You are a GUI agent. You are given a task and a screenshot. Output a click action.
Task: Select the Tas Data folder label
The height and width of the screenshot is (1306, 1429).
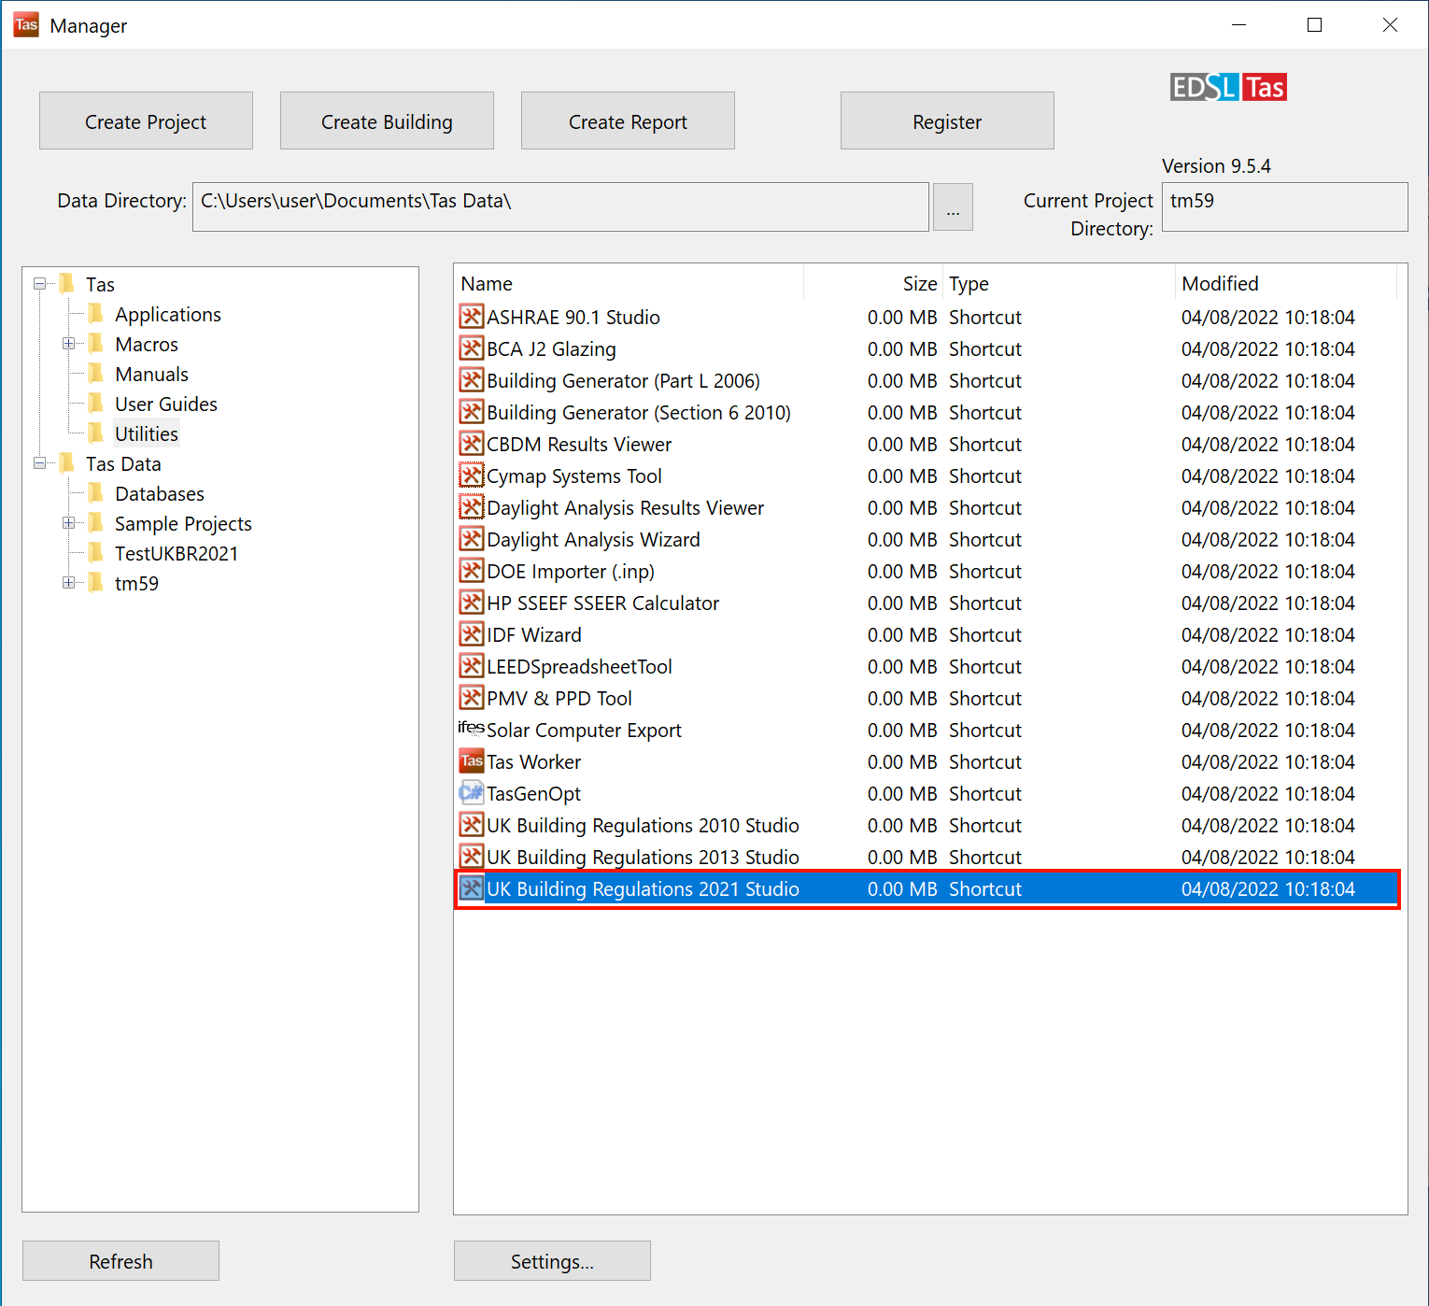[123, 463]
